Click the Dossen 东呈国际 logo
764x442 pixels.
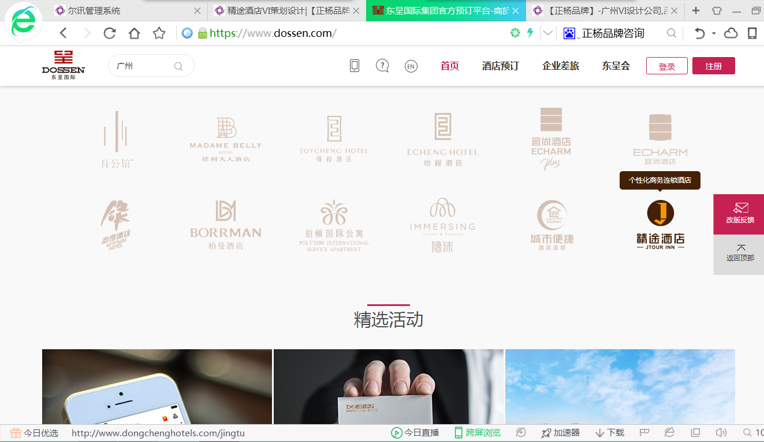point(63,65)
